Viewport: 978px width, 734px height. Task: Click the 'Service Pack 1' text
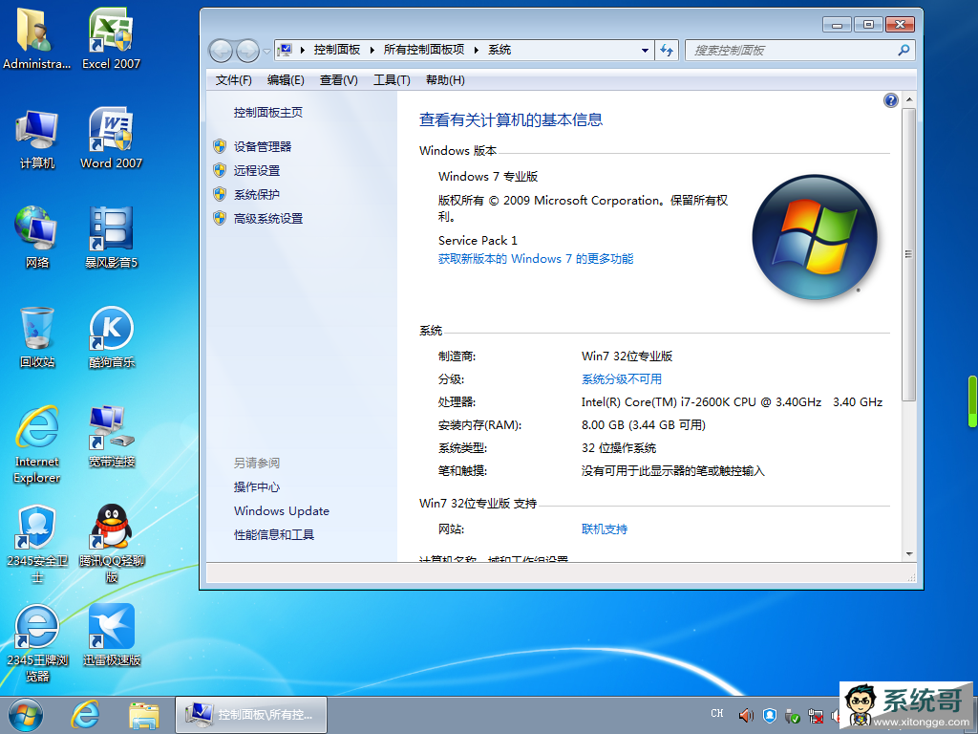[478, 240]
